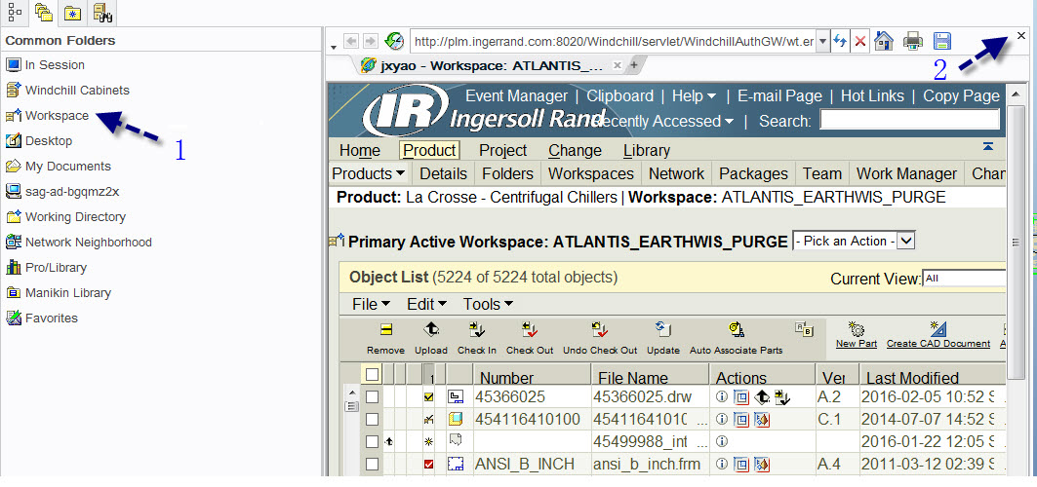
Task: Open the Desktop folder
Action: point(38,140)
